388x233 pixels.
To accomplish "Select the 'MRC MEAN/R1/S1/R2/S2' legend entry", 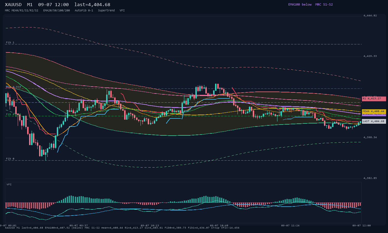I will (x=22, y=10).
